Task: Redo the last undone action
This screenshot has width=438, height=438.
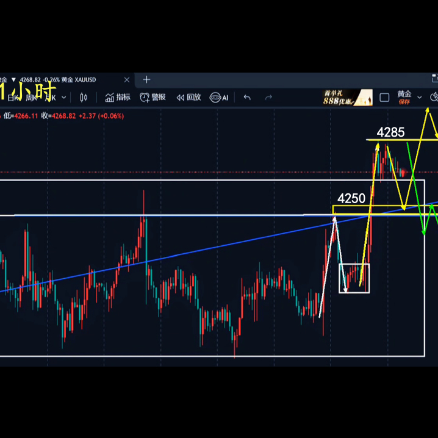Action: point(268,98)
